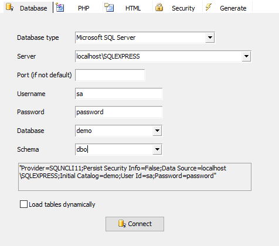Click the Database tab cylinder icon
279x246 pixels.
click(9, 7)
